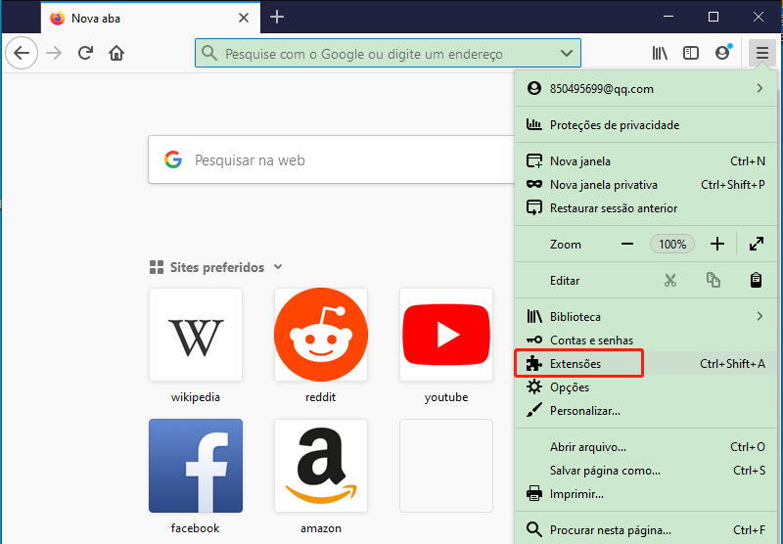Click the Paste clipboard icon
Viewport: 783px width, 544px height.
point(756,281)
